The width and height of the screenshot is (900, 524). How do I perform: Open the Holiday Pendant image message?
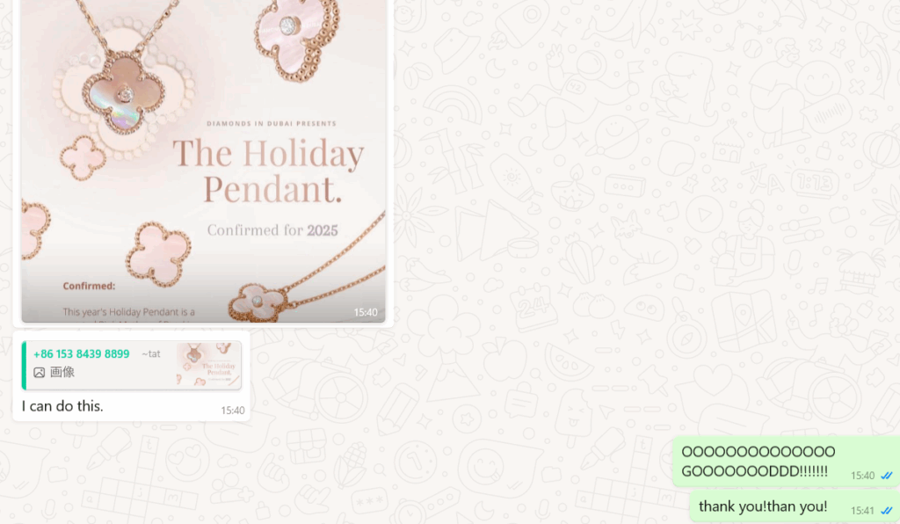coord(203,161)
